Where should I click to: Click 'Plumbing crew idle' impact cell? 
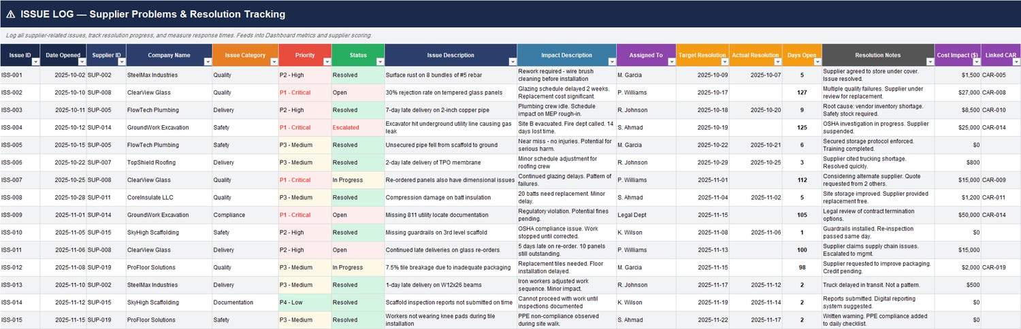[x=567, y=110]
